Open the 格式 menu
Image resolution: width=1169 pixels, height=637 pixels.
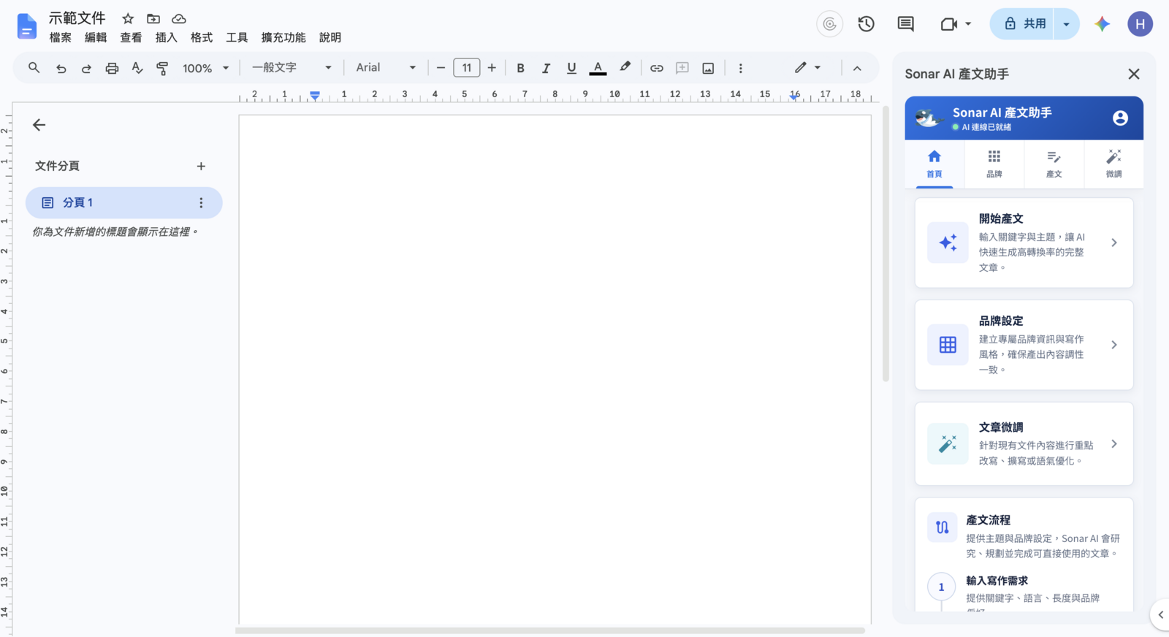(202, 38)
